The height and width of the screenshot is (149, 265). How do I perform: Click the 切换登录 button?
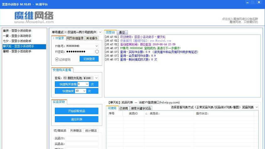[89, 59]
